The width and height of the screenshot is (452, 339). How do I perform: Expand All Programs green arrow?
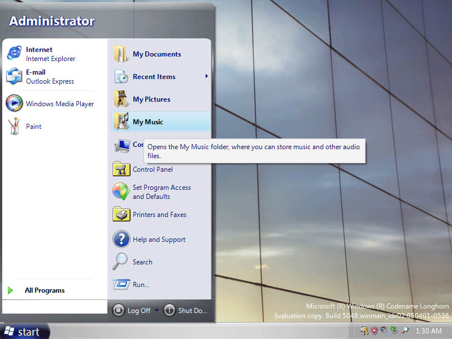[10, 290]
